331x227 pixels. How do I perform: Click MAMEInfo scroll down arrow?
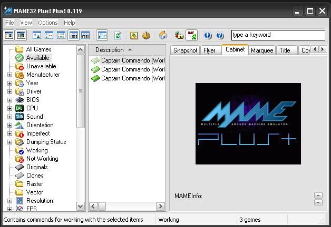coord(318,202)
